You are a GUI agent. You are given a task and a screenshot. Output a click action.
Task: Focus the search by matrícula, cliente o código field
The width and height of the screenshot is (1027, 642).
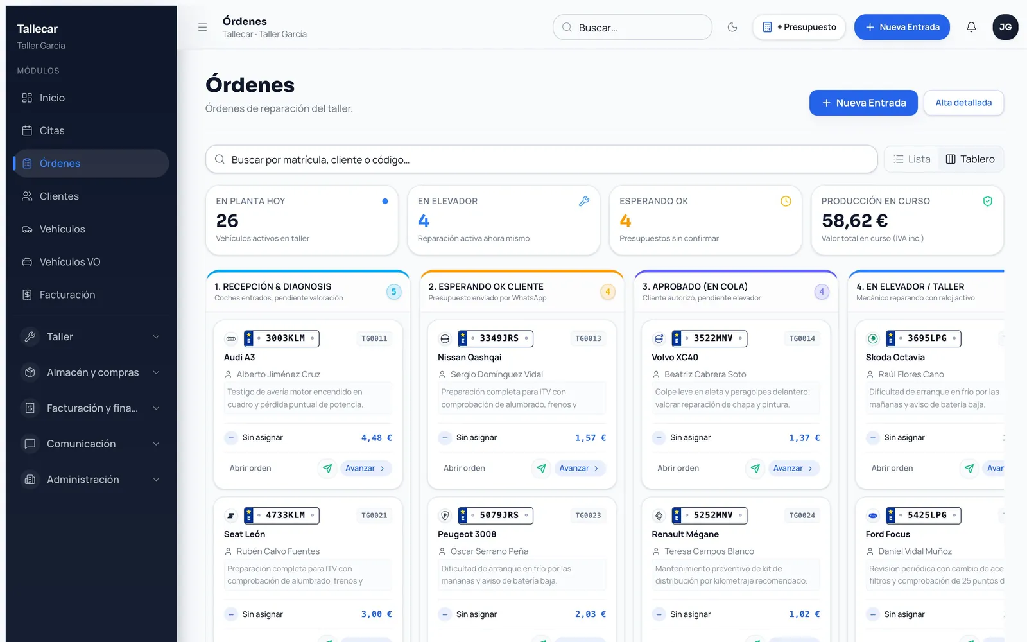pyautogui.click(x=541, y=159)
